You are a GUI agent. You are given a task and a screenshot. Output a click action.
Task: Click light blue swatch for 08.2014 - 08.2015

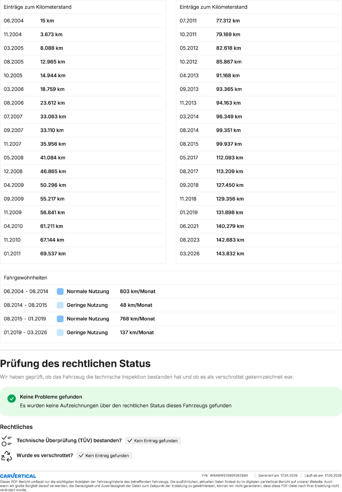[60, 305]
